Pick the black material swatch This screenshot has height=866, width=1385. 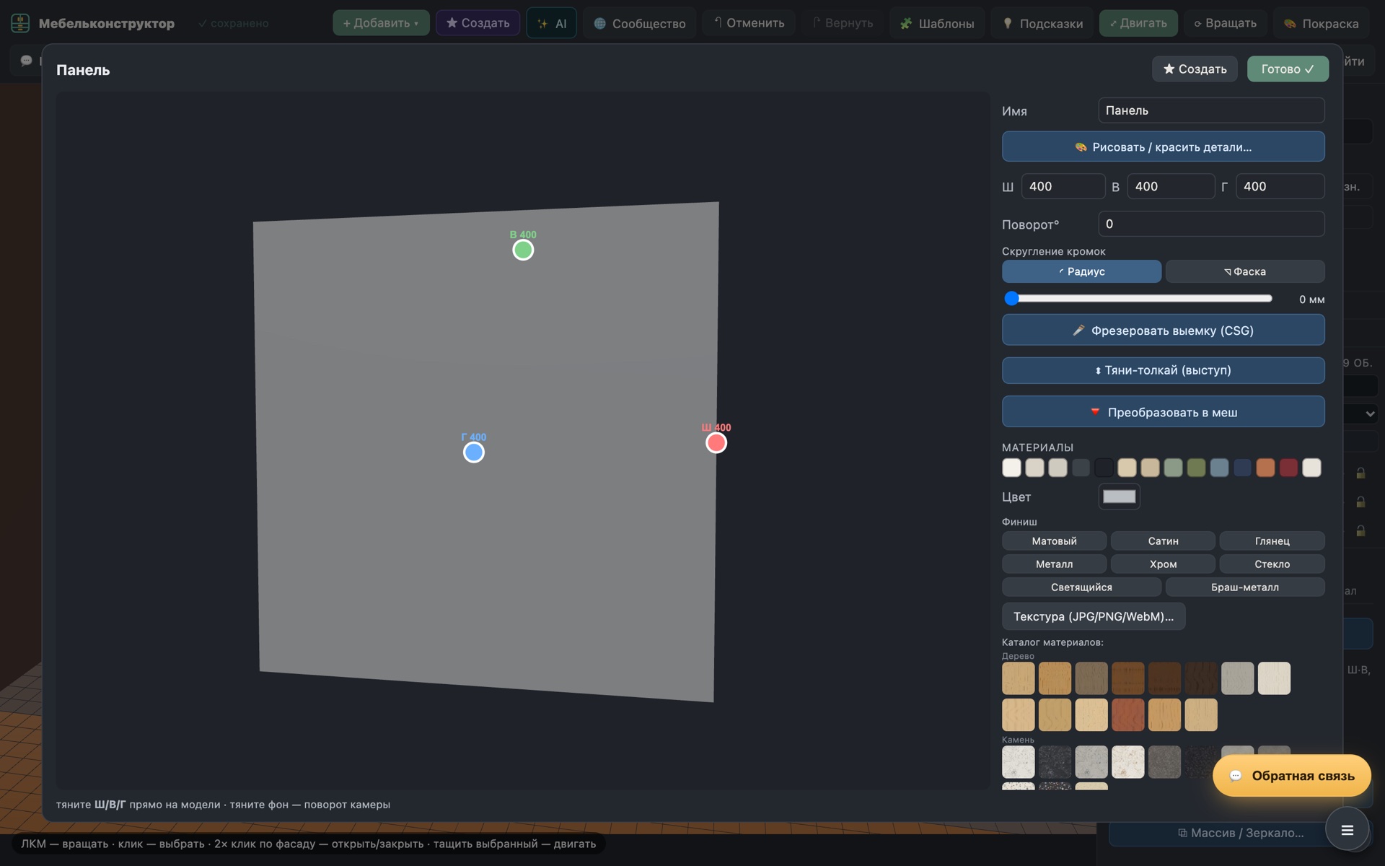(1104, 468)
